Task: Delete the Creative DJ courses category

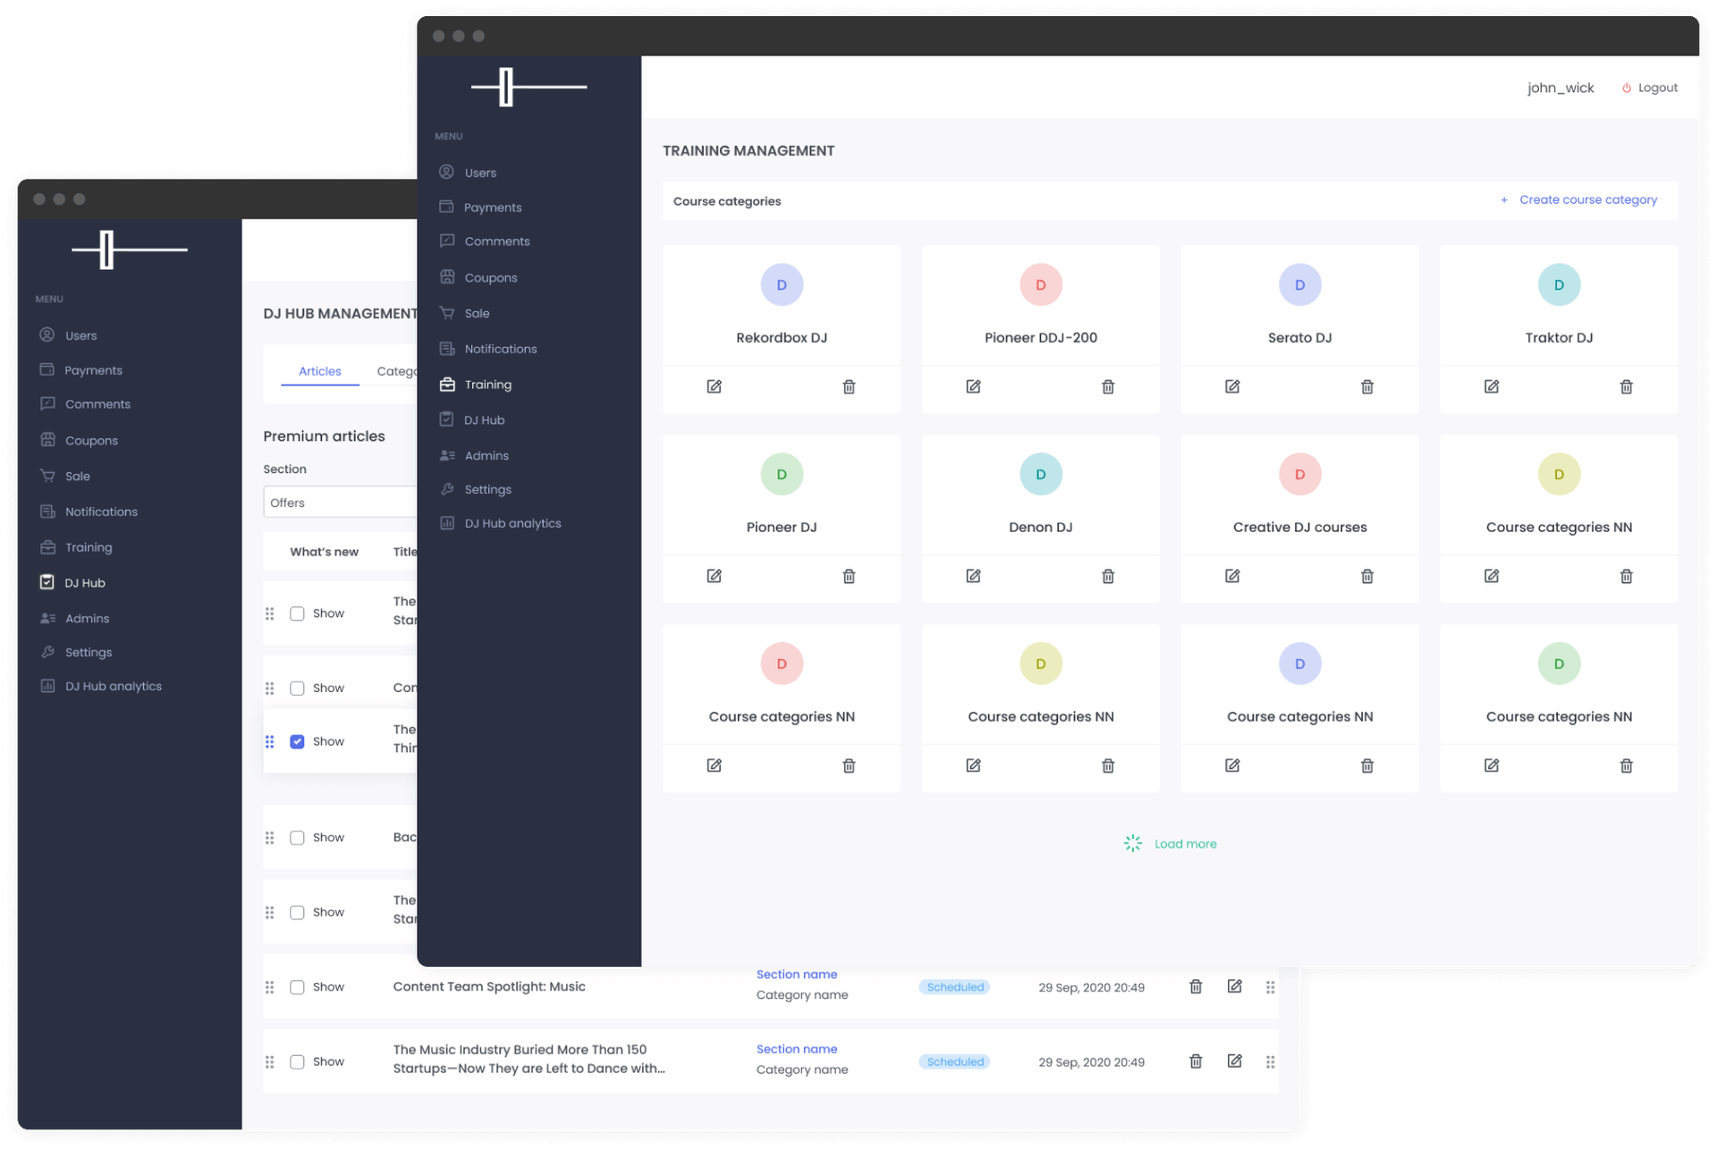Action: pyautogui.click(x=1367, y=576)
